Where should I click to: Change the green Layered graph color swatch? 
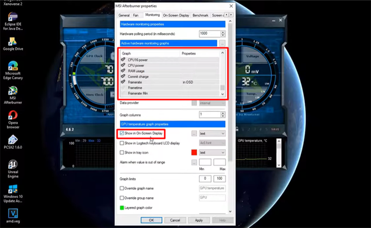[x=122, y=208]
